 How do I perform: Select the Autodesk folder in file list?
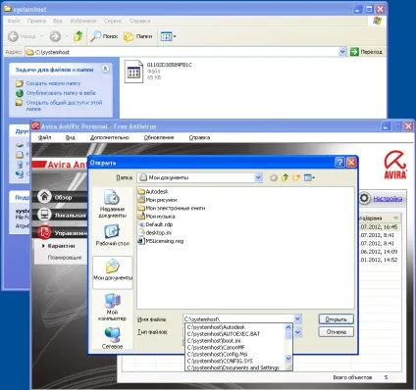(153, 191)
